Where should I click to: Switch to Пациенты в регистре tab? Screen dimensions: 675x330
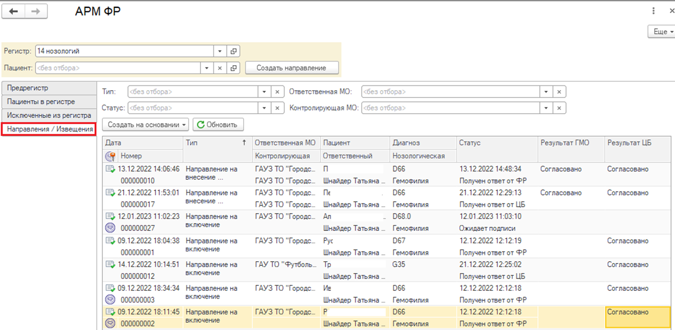tap(49, 102)
